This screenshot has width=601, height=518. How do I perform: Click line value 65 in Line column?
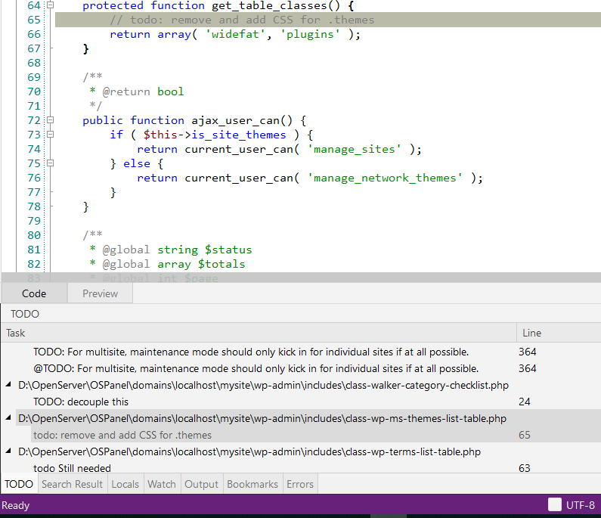(x=525, y=435)
